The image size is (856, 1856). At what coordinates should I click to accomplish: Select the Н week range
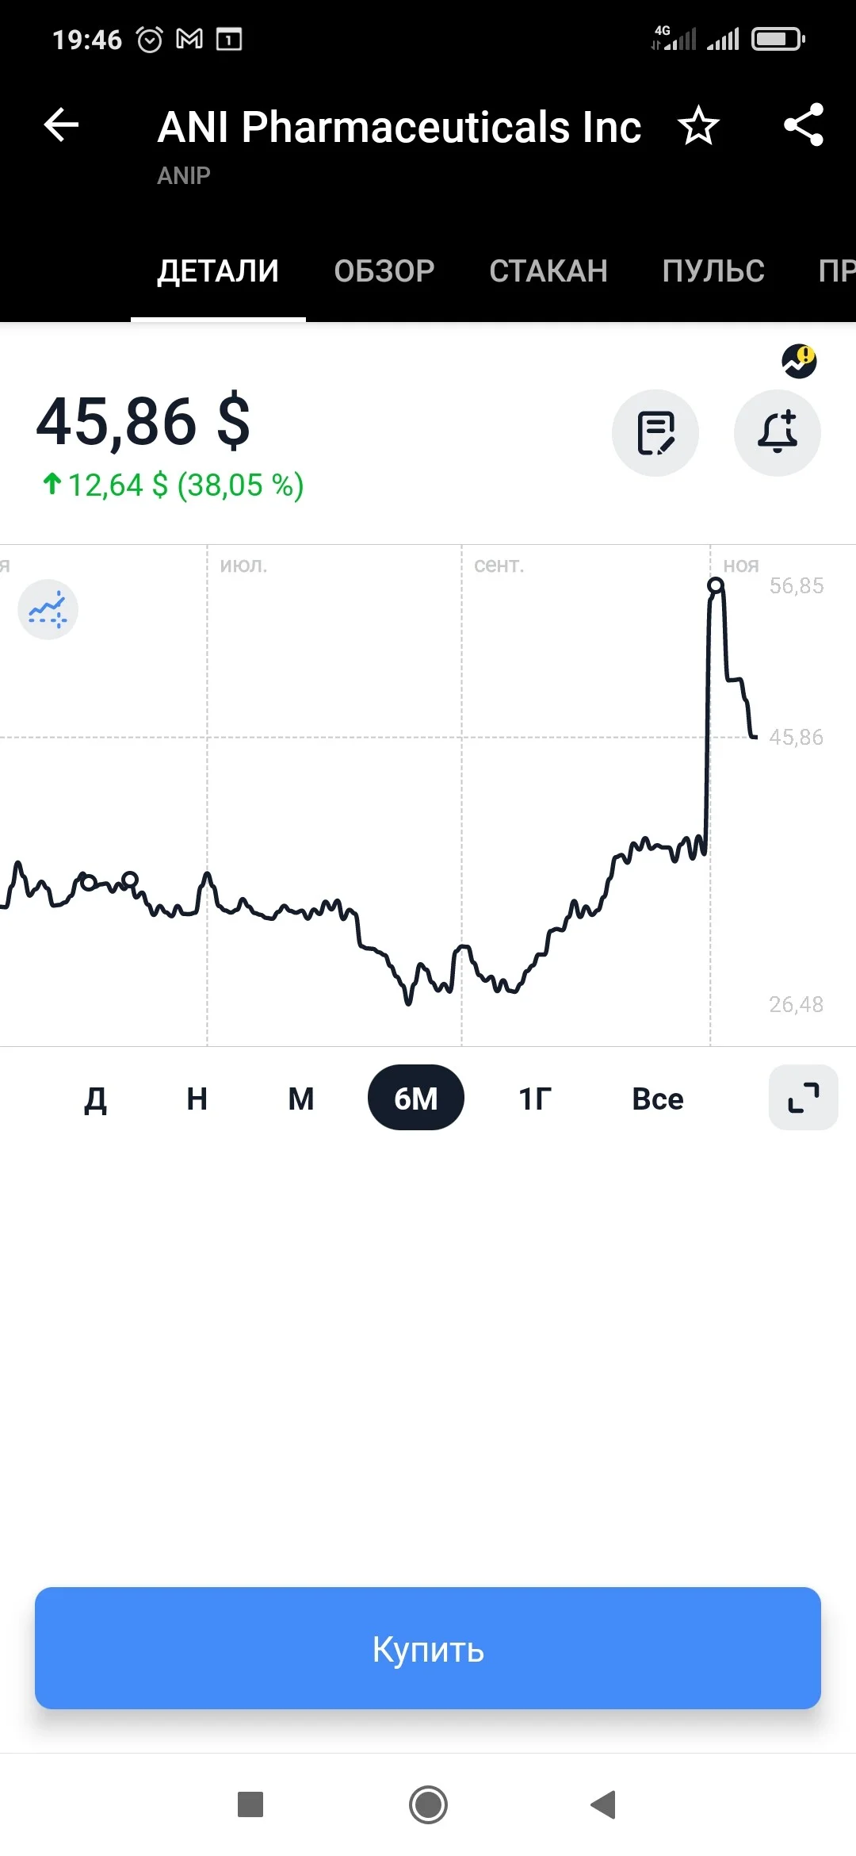pos(197,1099)
